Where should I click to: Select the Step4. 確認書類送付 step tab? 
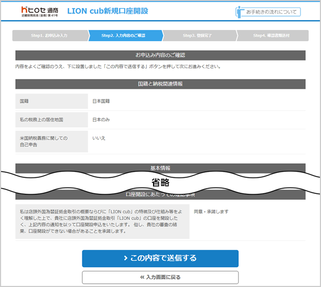click(272, 36)
